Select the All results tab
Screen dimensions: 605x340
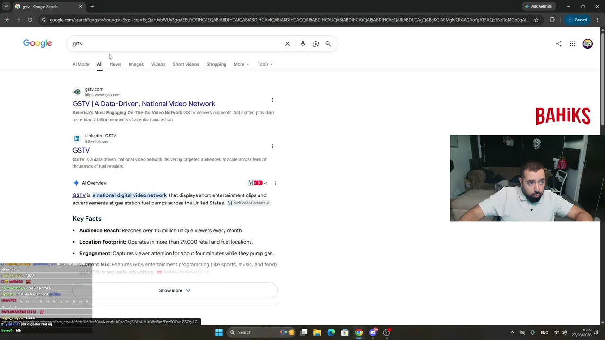100,64
